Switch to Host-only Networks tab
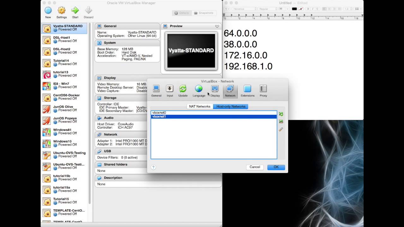The height and width of the screenshot is (227, 404). click(x=231, y=107)
